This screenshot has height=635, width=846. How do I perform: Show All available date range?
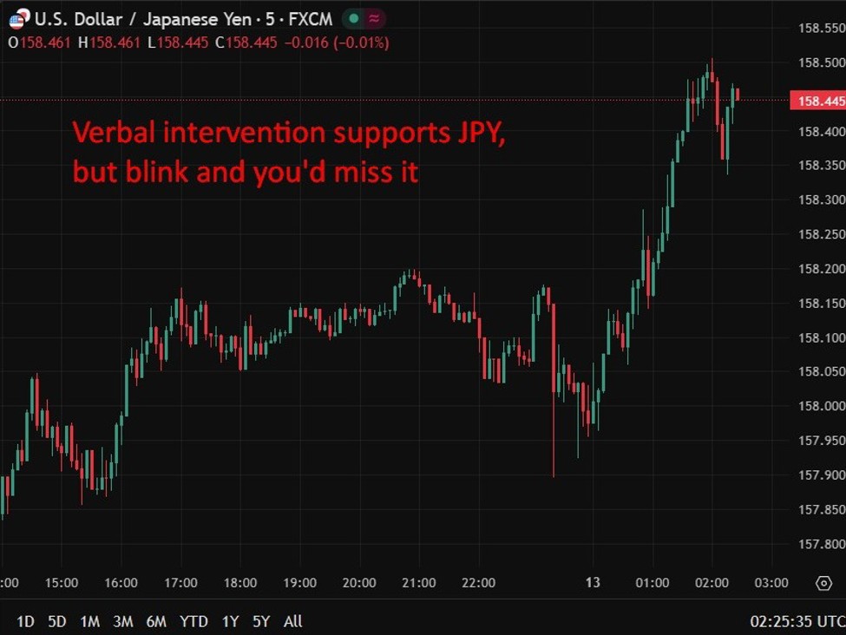pos(293,621)
